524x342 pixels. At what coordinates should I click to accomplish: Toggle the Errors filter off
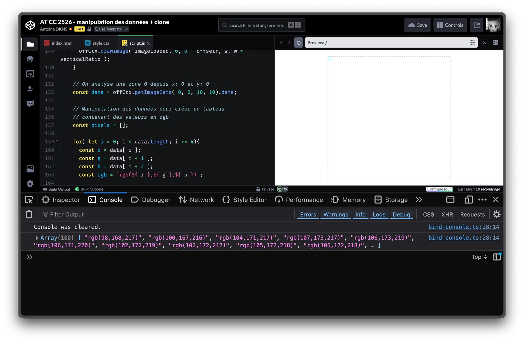[308, 214]
